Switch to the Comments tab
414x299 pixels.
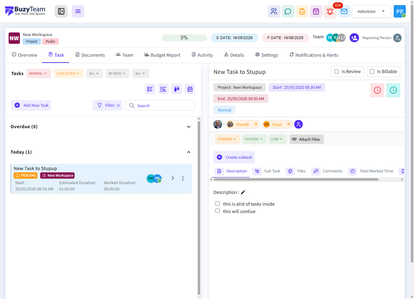click(327, 171)
